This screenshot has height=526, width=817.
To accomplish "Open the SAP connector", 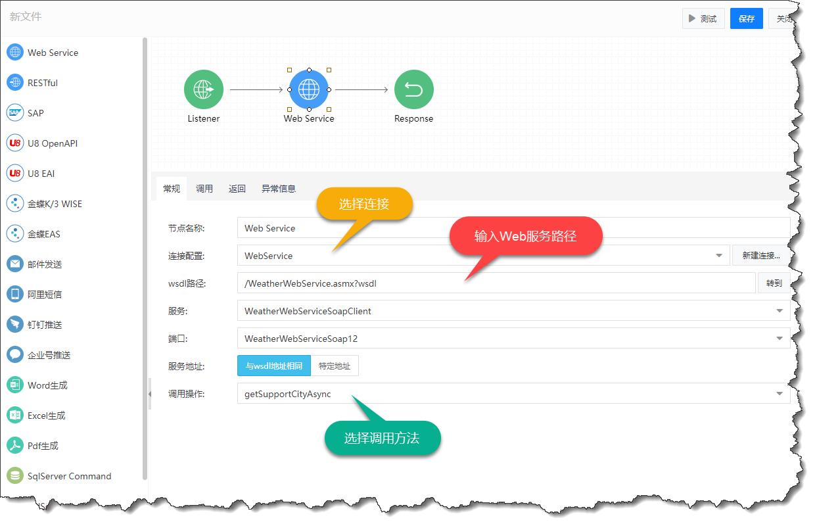I will [33, 112].
